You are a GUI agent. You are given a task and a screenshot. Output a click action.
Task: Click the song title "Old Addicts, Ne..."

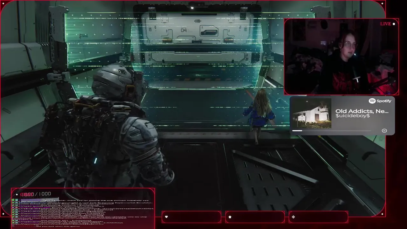point(362,111)
